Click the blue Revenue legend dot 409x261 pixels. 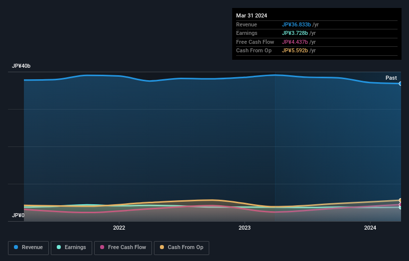point(16,247)
